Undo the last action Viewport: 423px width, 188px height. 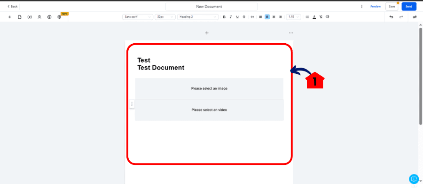tap(391, 17)
